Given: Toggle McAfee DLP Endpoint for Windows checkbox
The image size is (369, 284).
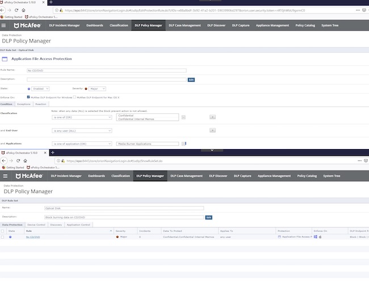Looking at the screenshot, I should [29, 97].
